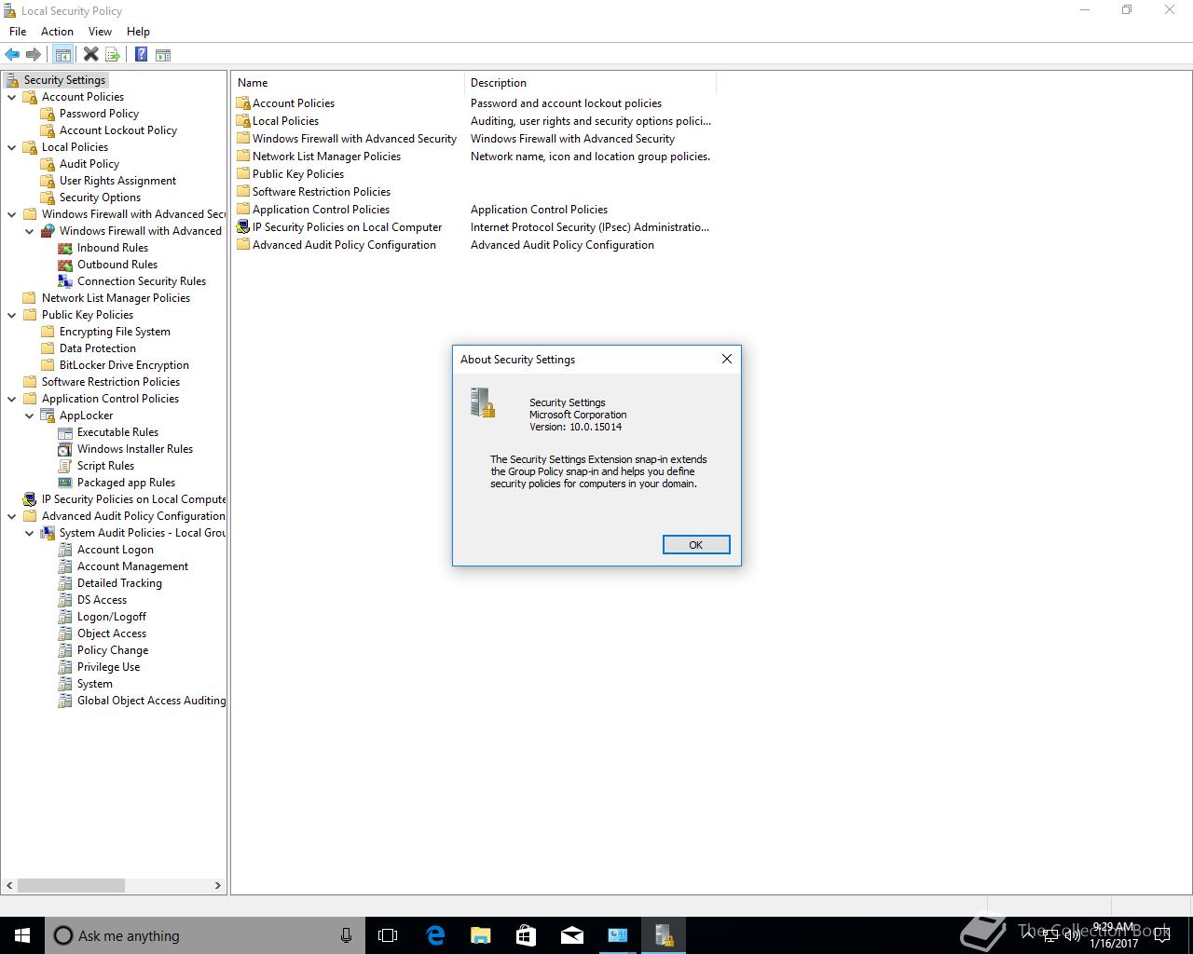Click the black X Delete toolbar icon
The width and height of the screenshot is (1193, 954).
point(90,55)
